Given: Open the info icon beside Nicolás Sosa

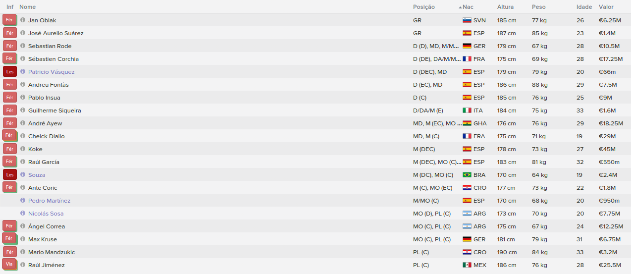Looking at the screenshot, I should click(x=23, y=213).
